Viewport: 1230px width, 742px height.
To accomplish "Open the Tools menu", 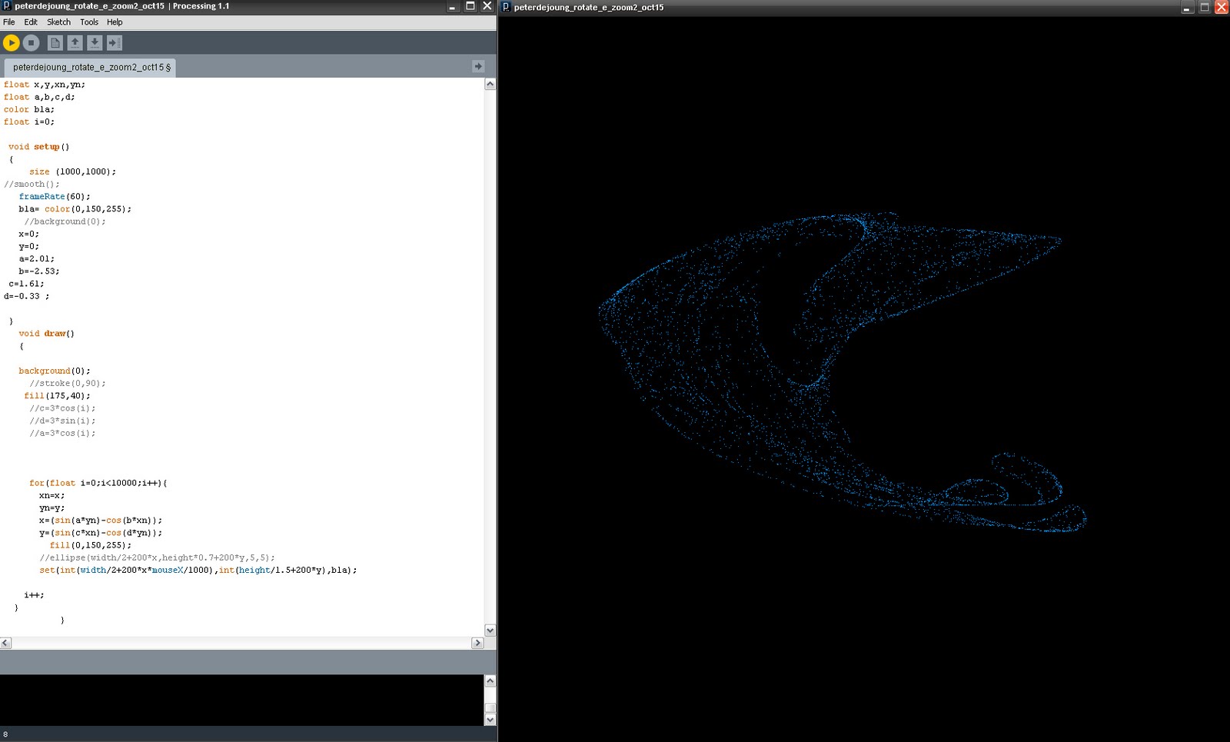I will (88, 22).
